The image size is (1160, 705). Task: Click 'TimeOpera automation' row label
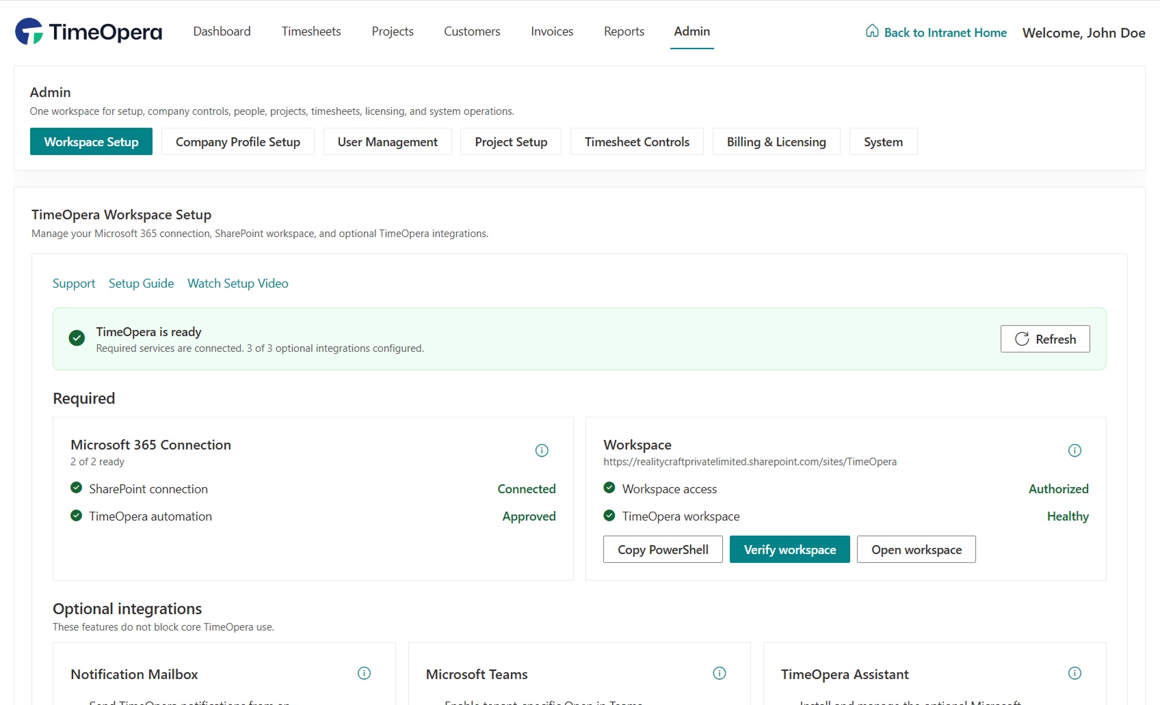(150, 516)
